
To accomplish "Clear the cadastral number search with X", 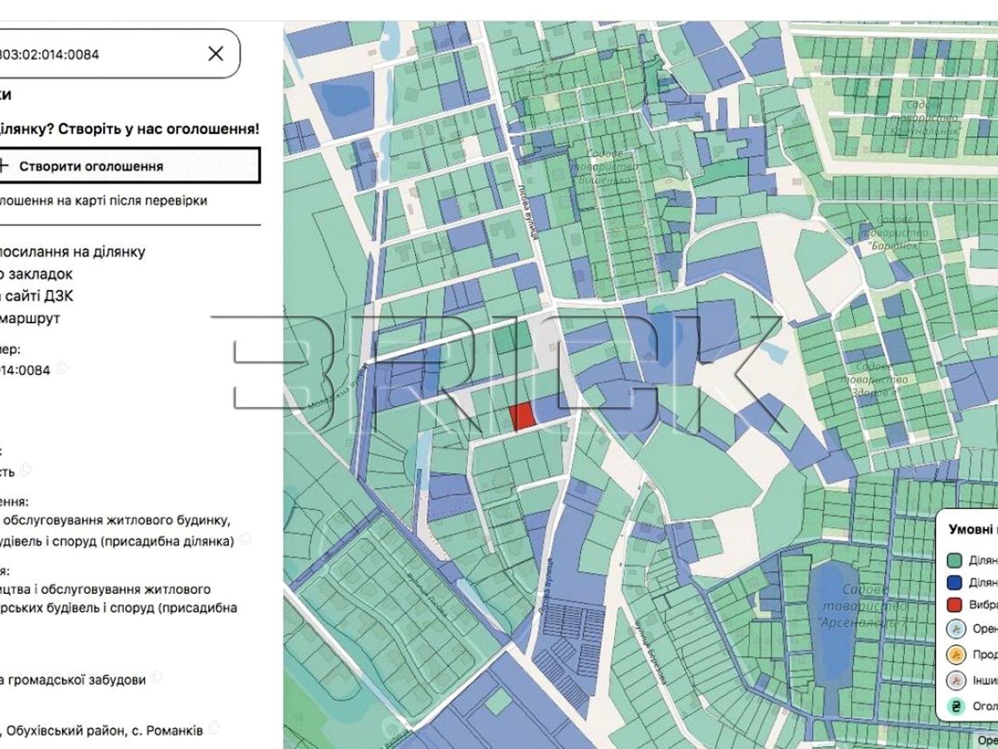I will [216, 54].
